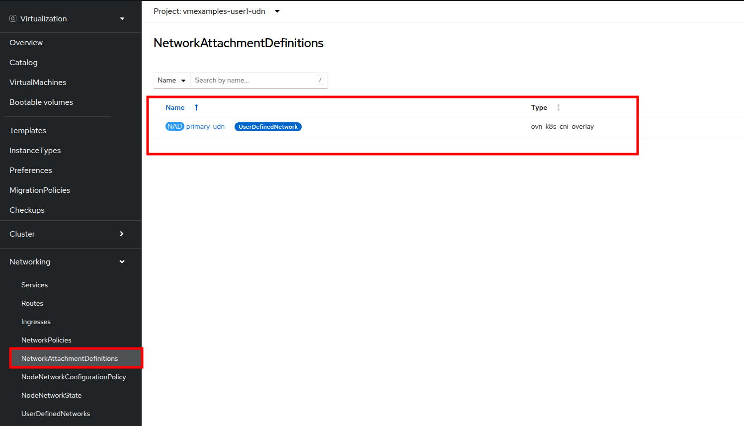Click the Virtualization perspective icon
This screenshot has width=744, height=426.
(13, 18)
